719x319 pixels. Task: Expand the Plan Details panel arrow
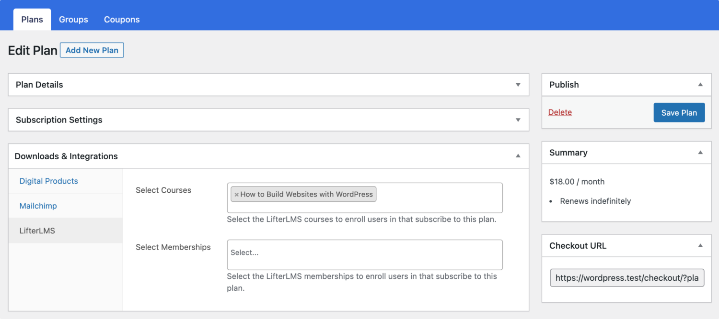click(518, 85)
